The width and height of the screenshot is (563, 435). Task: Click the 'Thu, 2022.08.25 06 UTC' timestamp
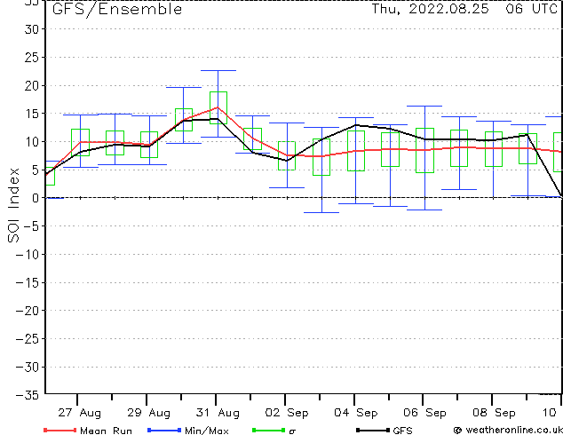(464, 9)
